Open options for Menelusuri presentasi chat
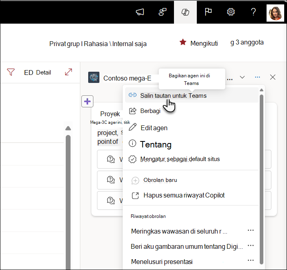Screen dimensions: 287x270 pos(251,260)
